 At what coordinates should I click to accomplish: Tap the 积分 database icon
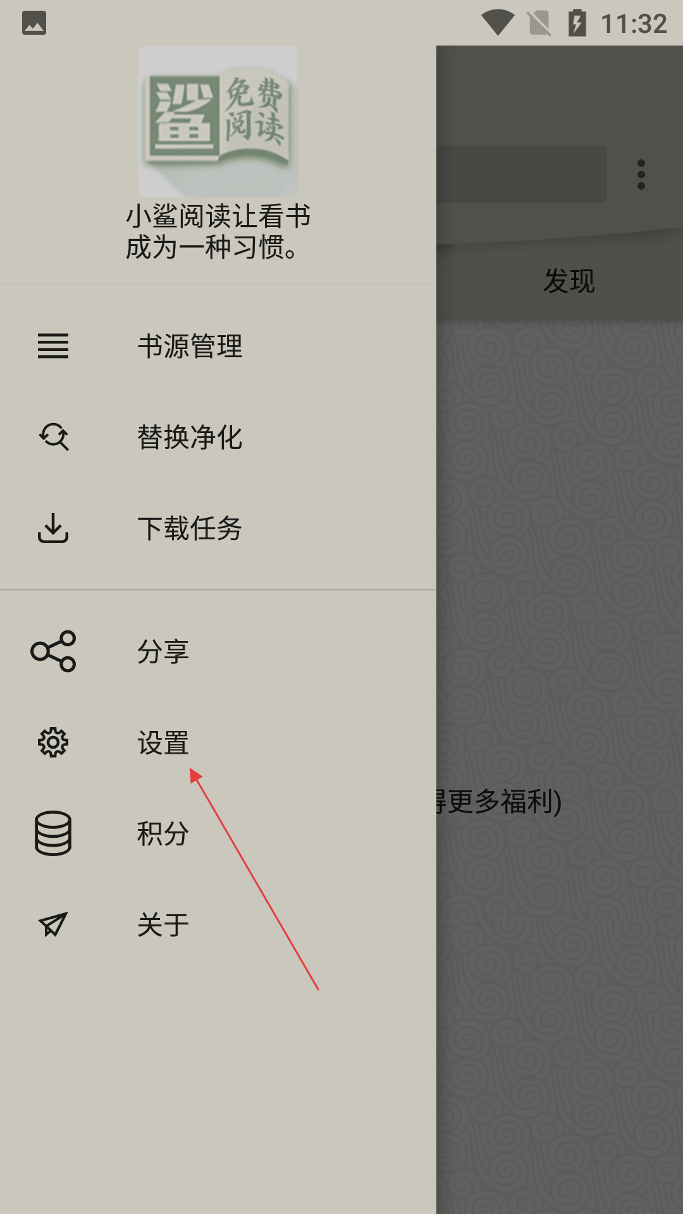[53, 833]
